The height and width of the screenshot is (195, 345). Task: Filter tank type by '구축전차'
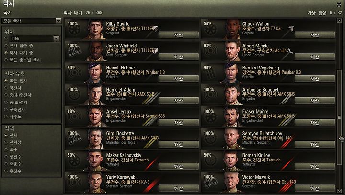15,109
